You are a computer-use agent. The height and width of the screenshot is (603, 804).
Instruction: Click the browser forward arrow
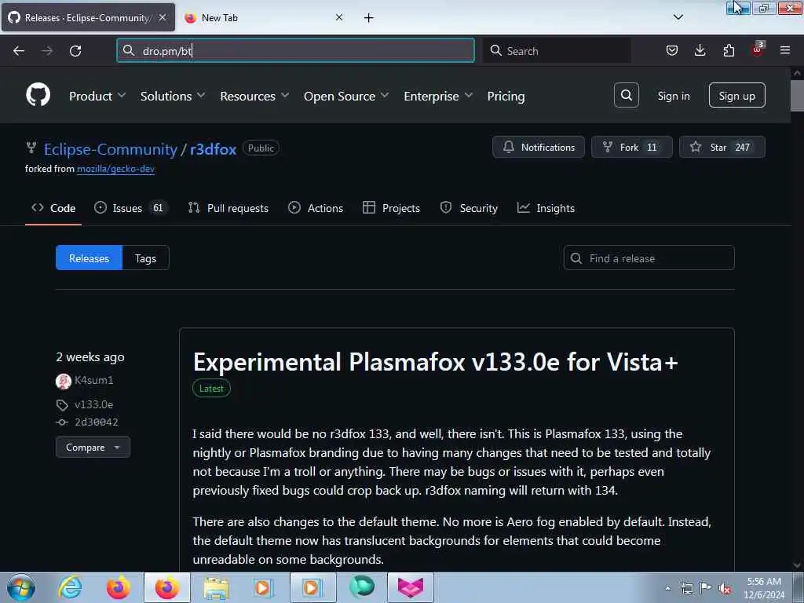46,51
